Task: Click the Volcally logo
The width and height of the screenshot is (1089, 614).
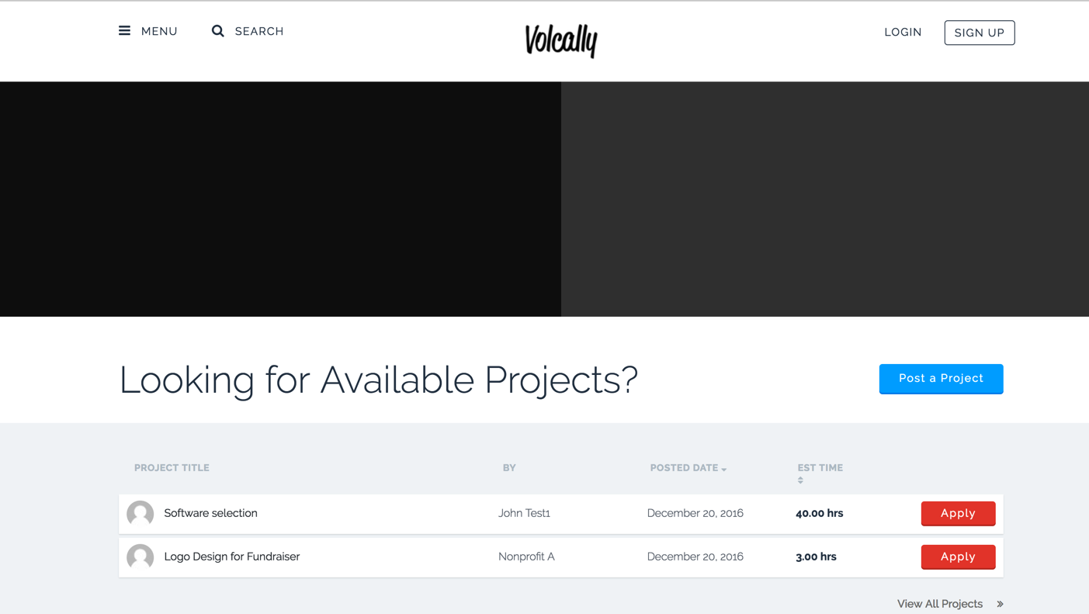Action: (x=560, y=40)
